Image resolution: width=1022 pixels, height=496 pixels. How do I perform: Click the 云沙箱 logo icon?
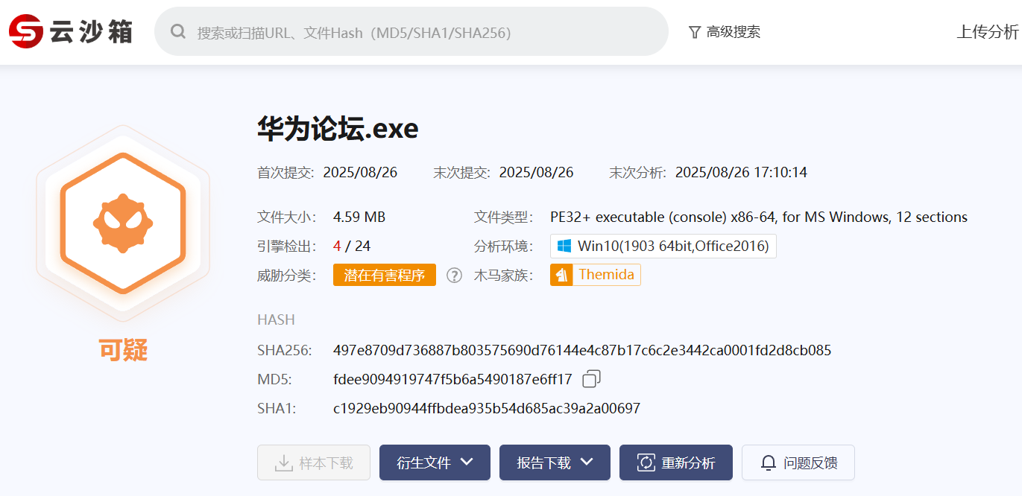(25, 31)
